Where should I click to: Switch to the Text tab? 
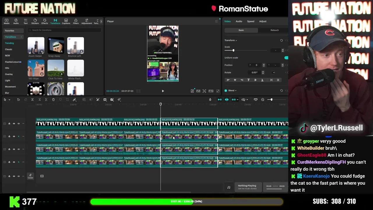pyautogui.click(x=26, y=21)
